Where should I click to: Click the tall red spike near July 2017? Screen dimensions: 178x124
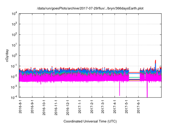coord(155,61)
